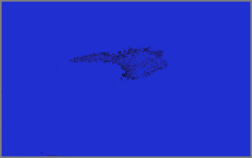Select the isolated point far left of the cluster

[x=41, y=80]
